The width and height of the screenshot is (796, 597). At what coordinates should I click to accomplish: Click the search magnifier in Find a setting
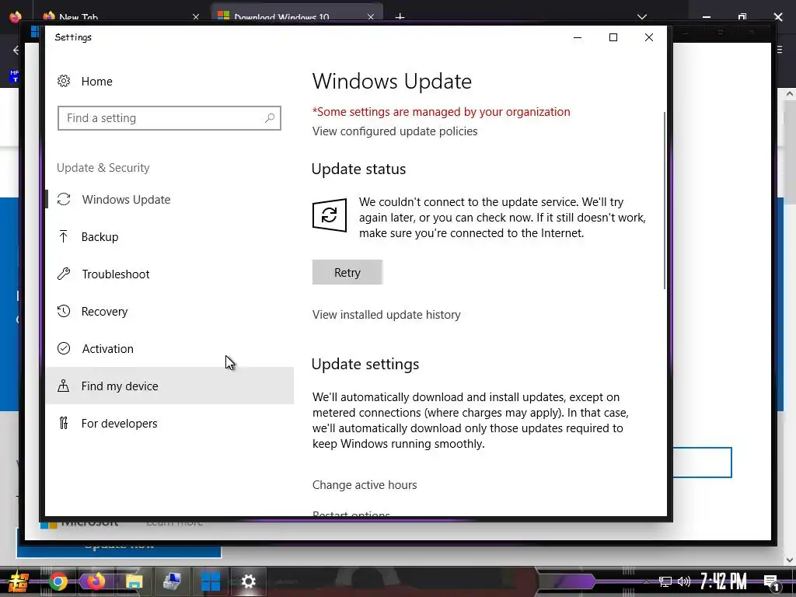270,118
